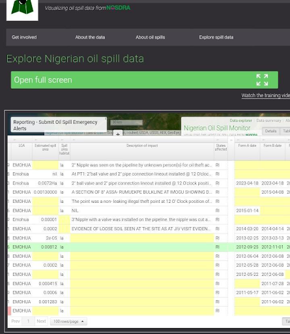Switch to the Data summary tab

(268, 121)
